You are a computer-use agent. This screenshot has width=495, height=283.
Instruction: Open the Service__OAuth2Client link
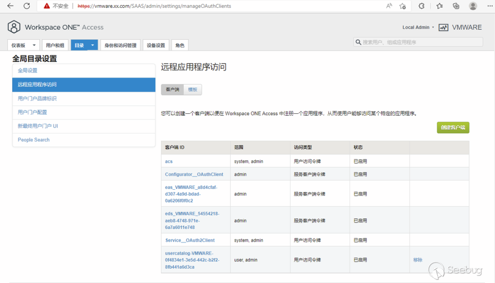tap(190, 240)
